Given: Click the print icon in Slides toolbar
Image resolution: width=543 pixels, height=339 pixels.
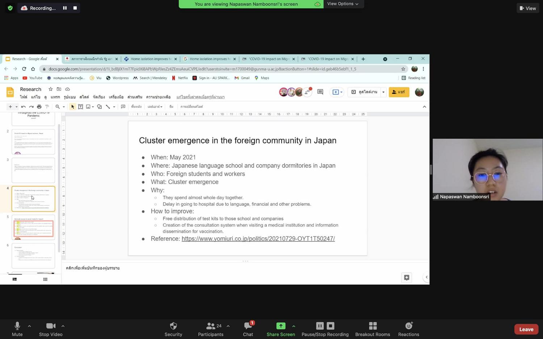Looking at the screenshot, I should (39, 107).
